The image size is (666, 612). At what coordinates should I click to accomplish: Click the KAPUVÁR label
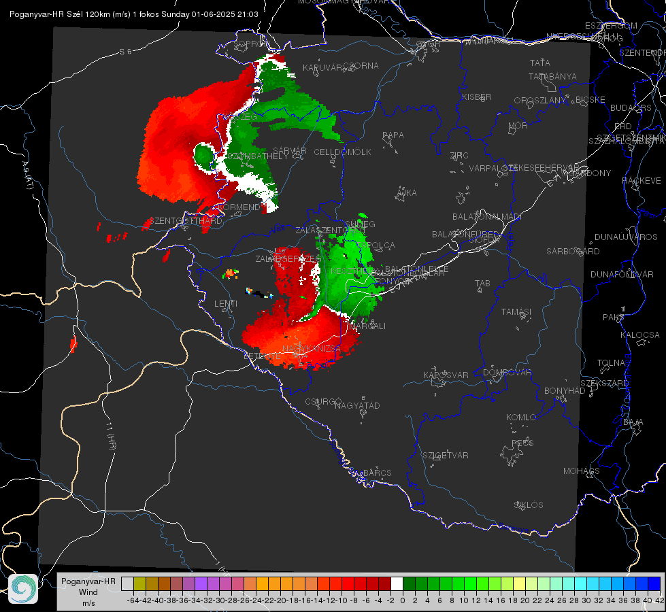click(322, 67)
